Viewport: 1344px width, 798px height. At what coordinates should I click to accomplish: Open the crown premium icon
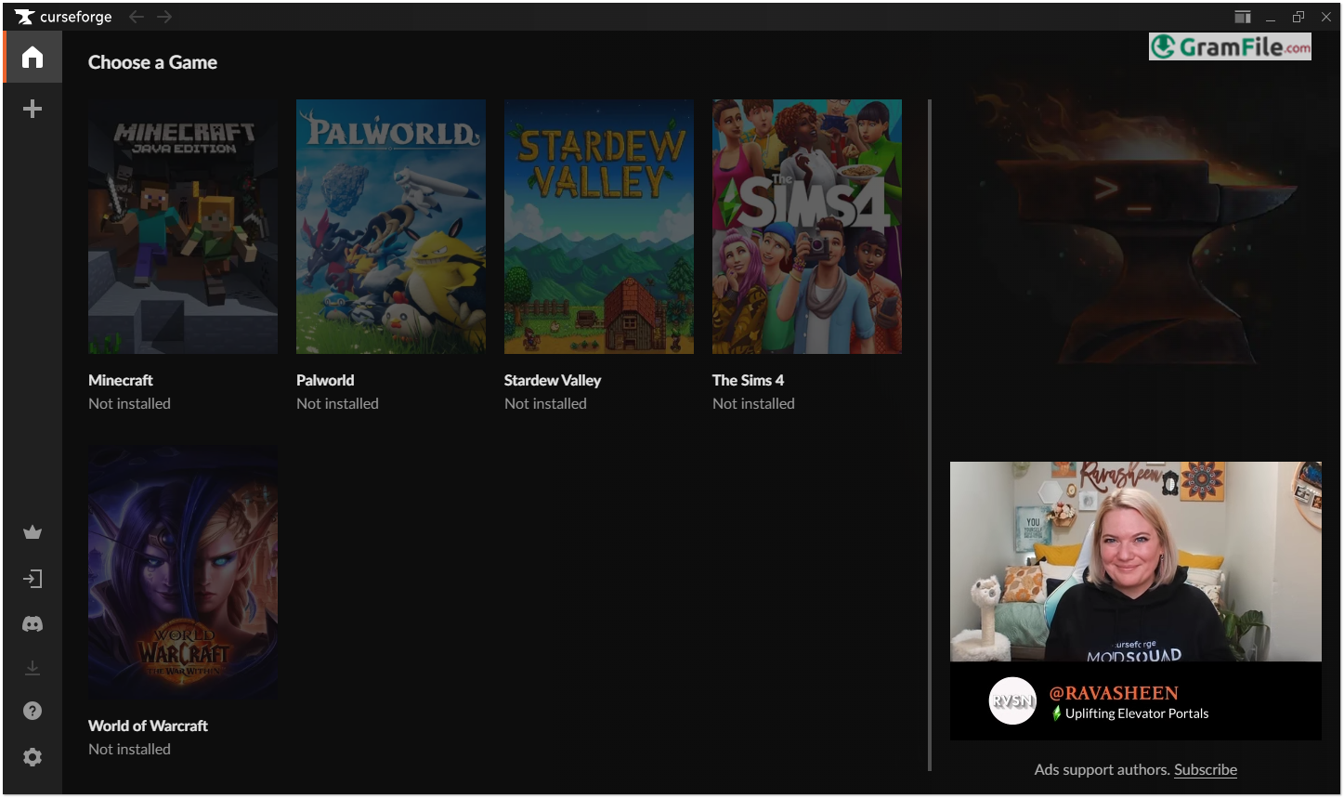pyautogui.click(x=33, y=532)
